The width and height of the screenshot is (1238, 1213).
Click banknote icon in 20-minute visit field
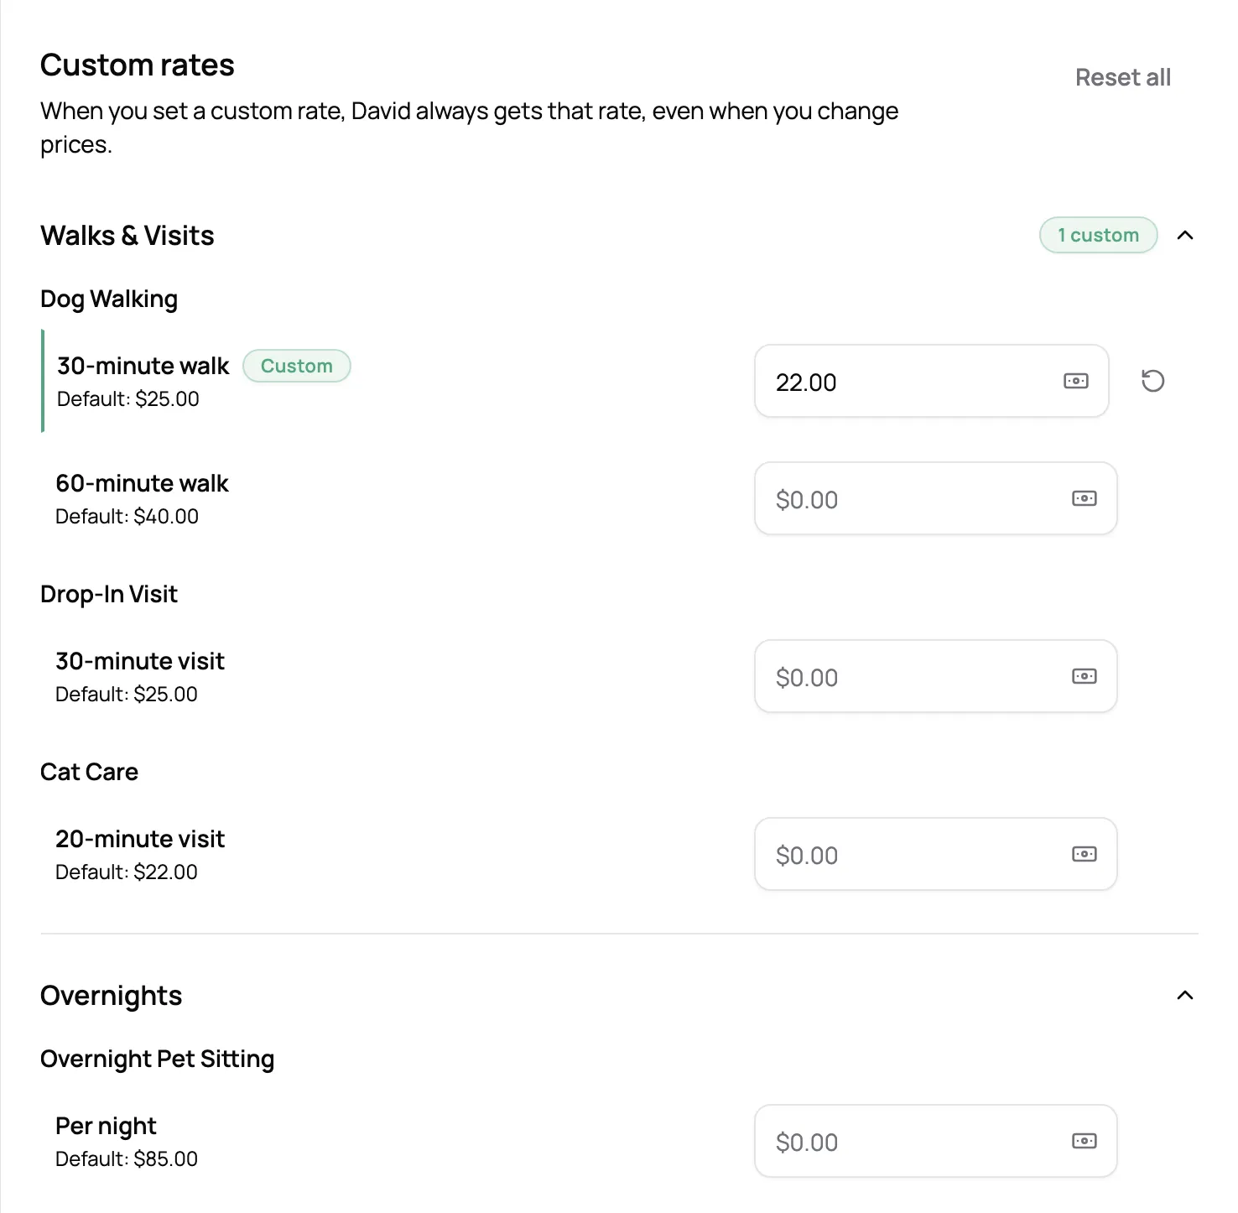[x=1085, y=854]
